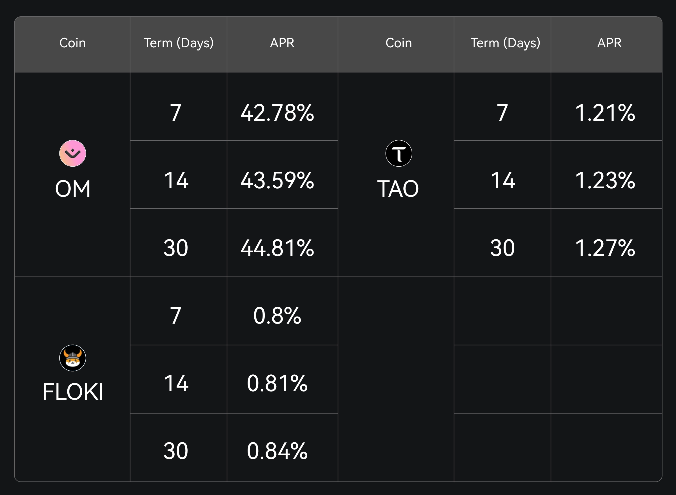Select the 0.81% APR cell

(x=277, y=384)
